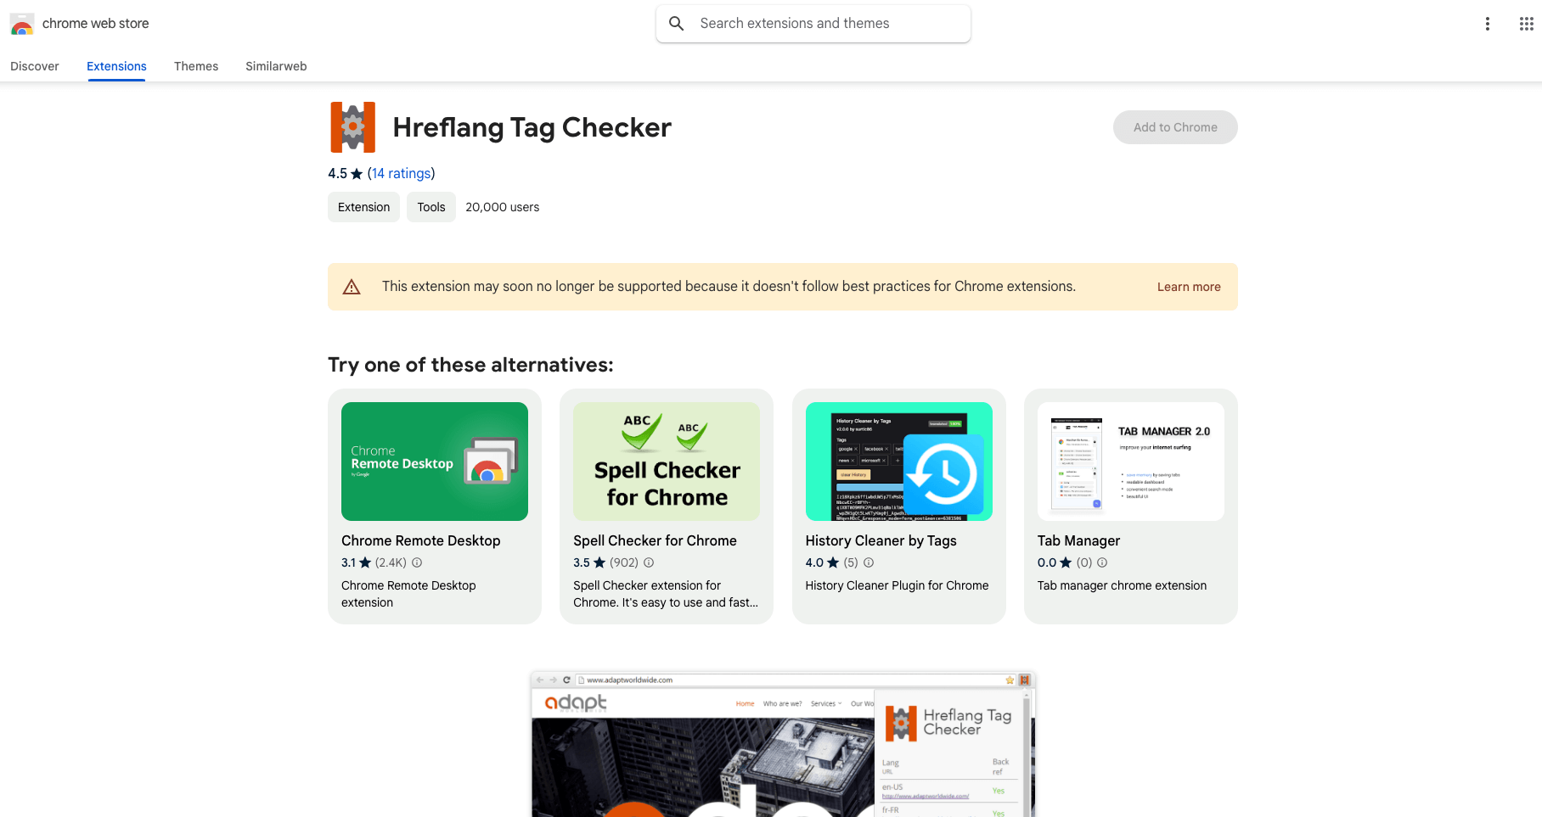Open the 14 ratings link
Screen dimensions: 1542x817
[x=401, y=173]
